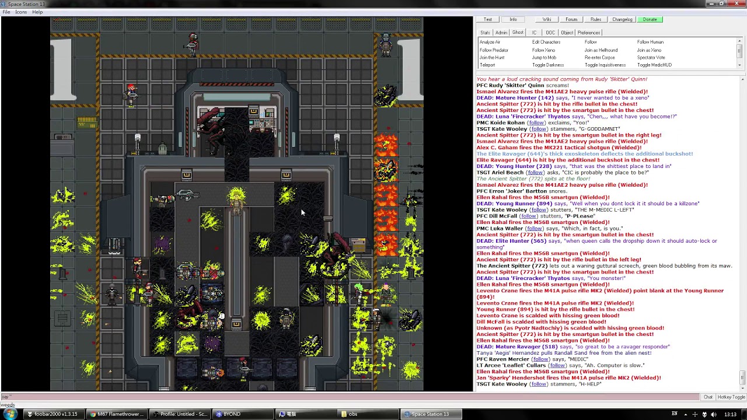Click the follow link for LT Arcee 'Leaflet' Cullars
Viewport: 747px width, 420px height.
[557, 366]
